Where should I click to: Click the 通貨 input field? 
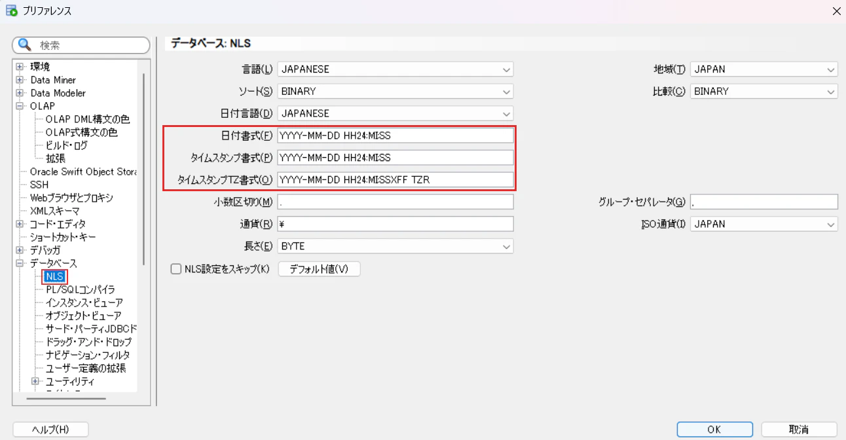[395, 224]
